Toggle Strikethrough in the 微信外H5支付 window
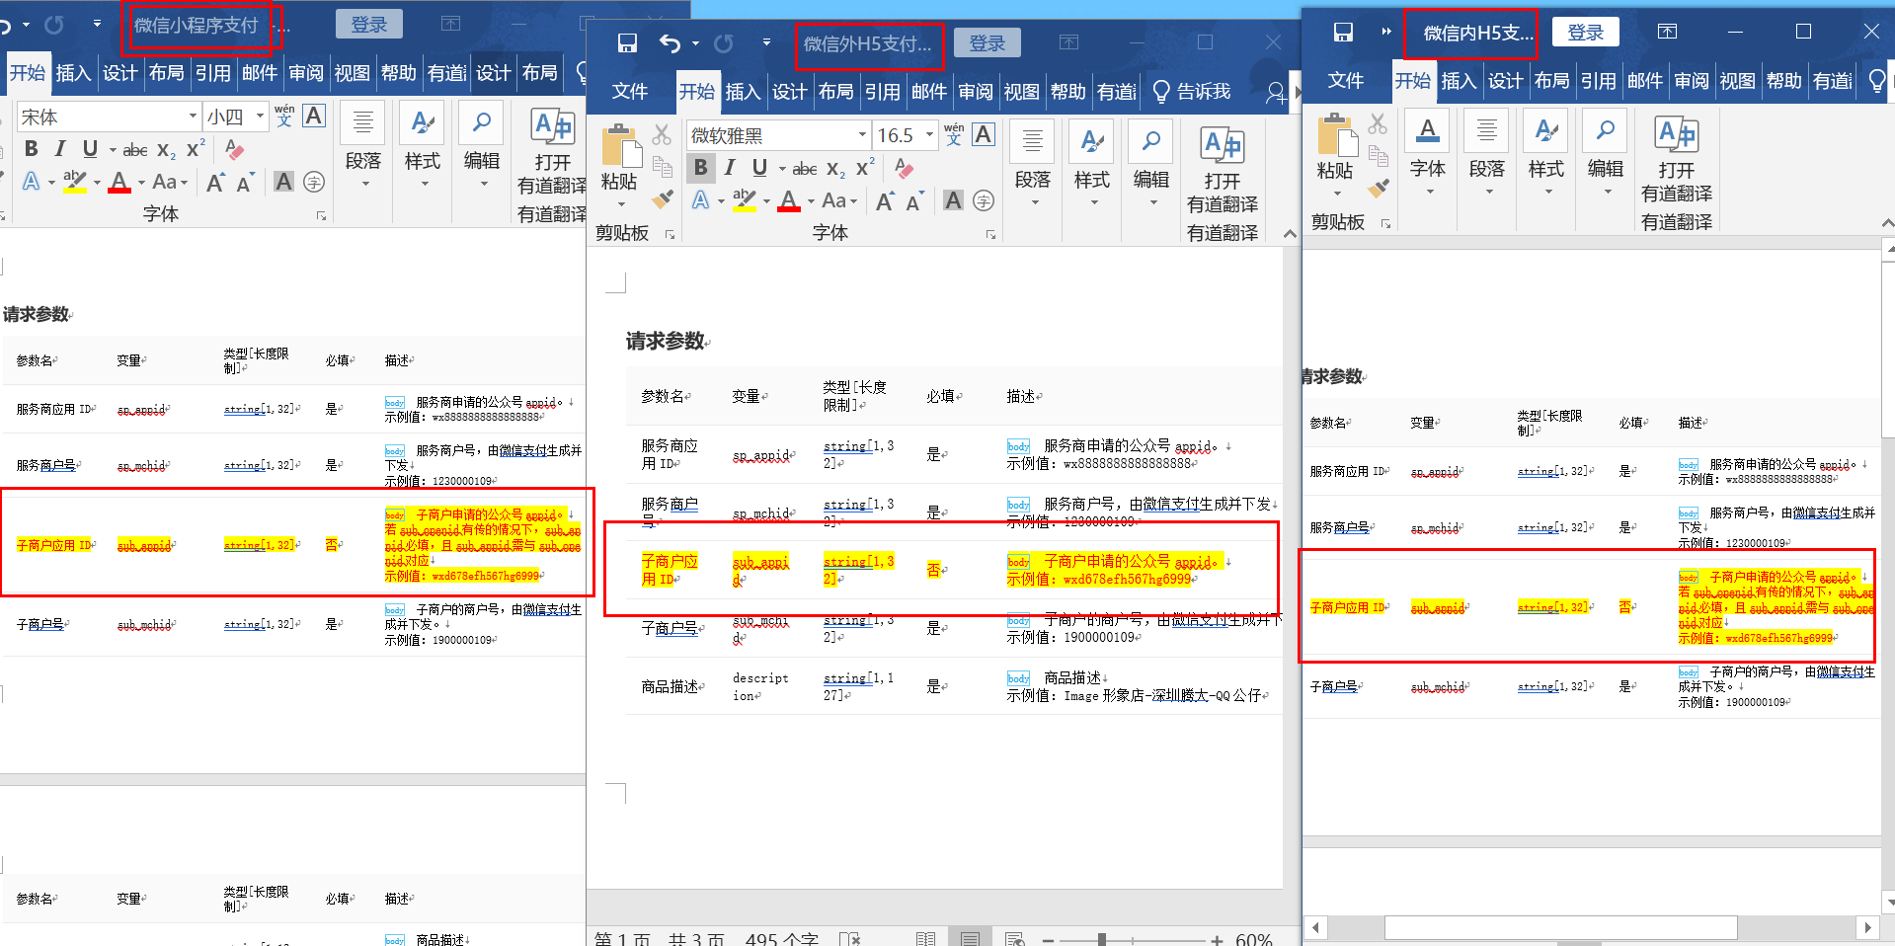The image size is (1895, 946). click(805, 168)
